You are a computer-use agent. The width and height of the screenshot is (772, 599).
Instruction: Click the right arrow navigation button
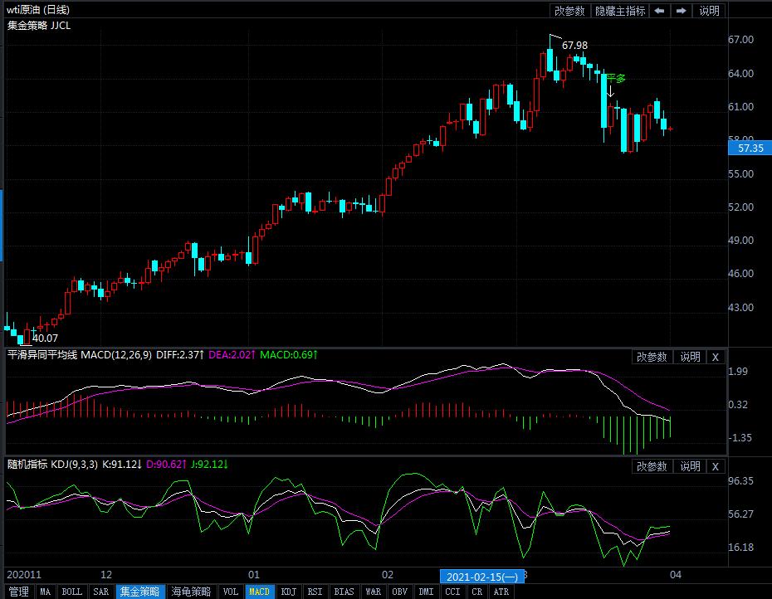tap(681, 11)
